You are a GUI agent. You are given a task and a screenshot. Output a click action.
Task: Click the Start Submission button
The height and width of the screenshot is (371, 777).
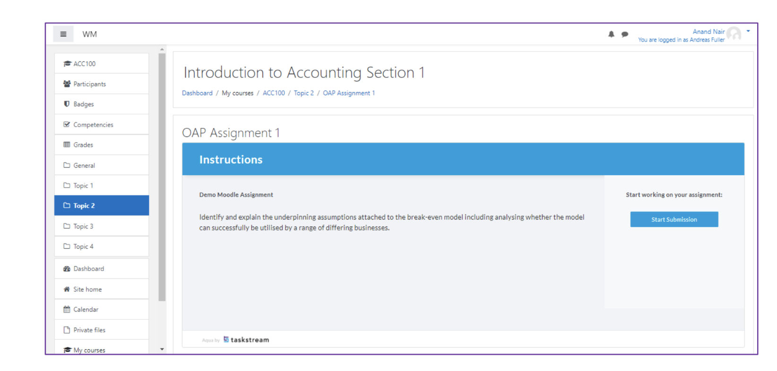[674, 219]
